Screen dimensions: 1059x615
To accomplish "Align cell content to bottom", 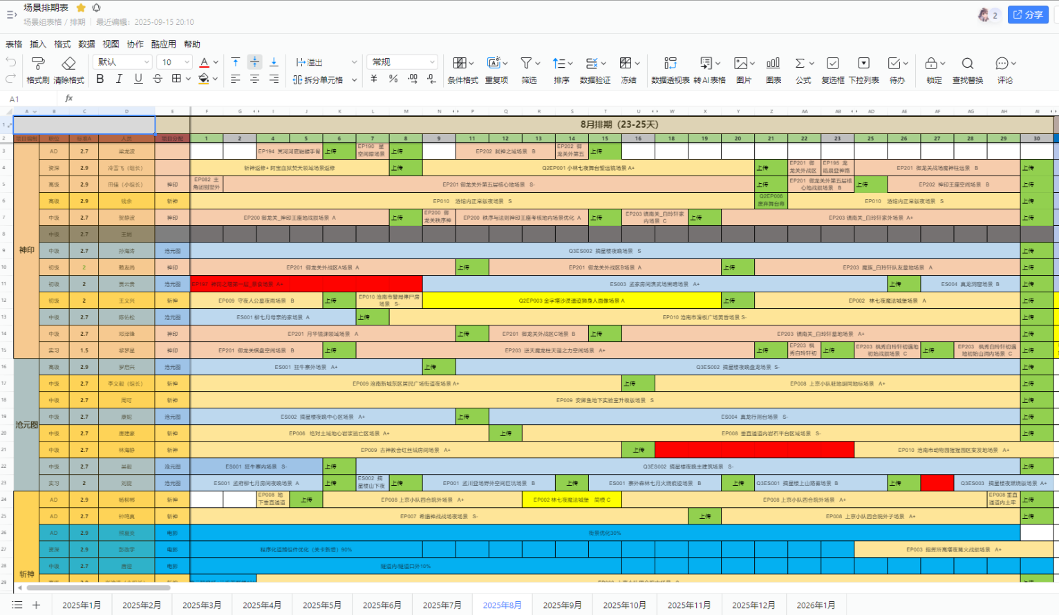I will (x=274, y=62).
